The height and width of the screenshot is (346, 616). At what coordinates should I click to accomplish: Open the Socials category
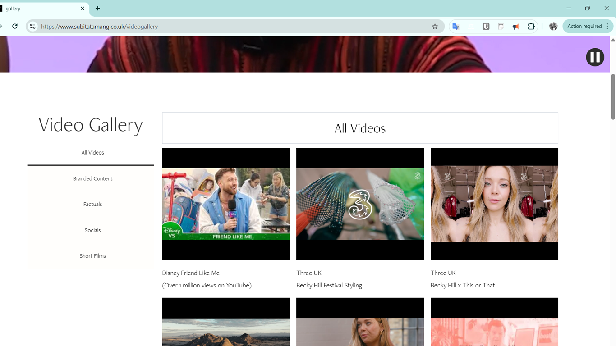click(x=92, y=230)
